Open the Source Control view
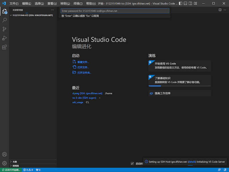The image size is (229, 172). pyautogui.click(x=4, y=29)
